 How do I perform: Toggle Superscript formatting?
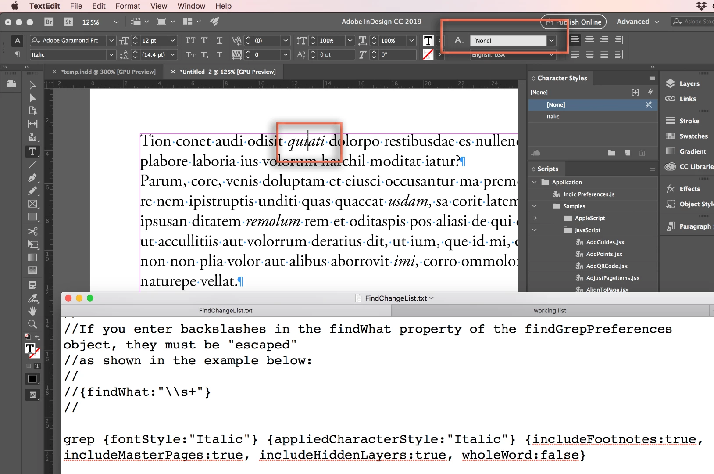pyautogui.click(x=205, y=40)
